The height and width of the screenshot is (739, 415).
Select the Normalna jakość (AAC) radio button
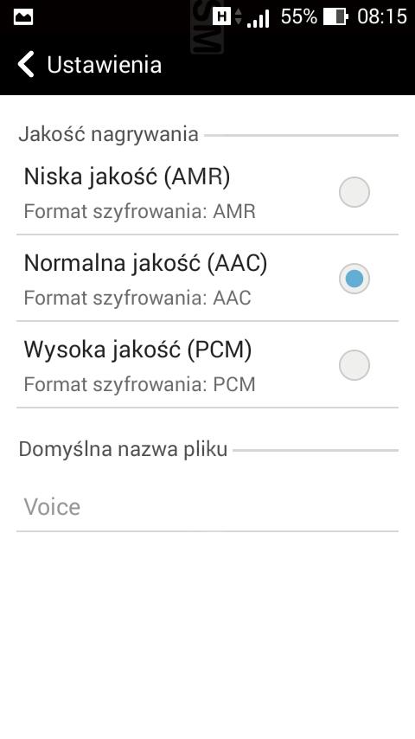point(354,279)
